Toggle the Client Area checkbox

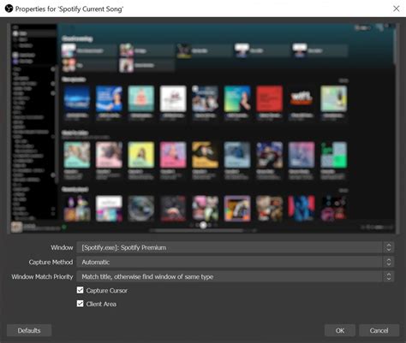tap(81, 304)
